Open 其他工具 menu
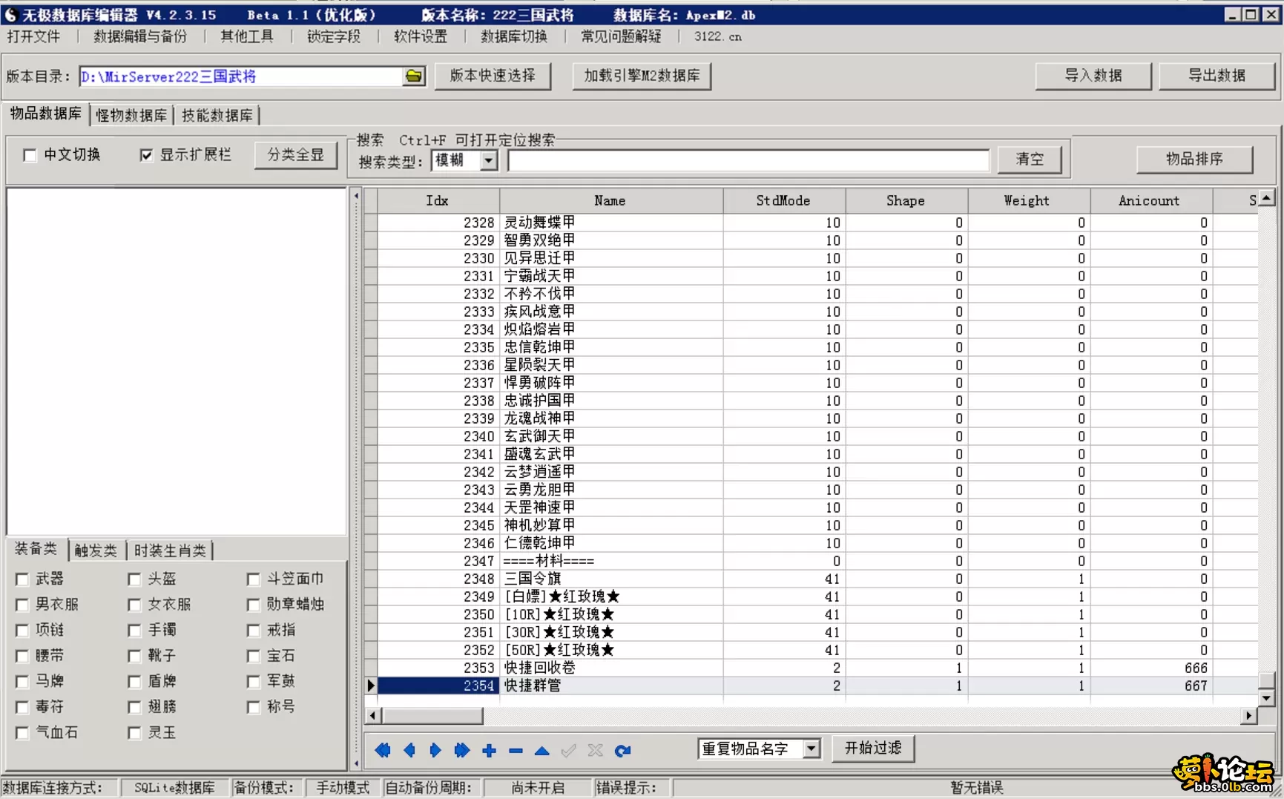This screenshot has height=799, width=1284. [x=247, y=36]
